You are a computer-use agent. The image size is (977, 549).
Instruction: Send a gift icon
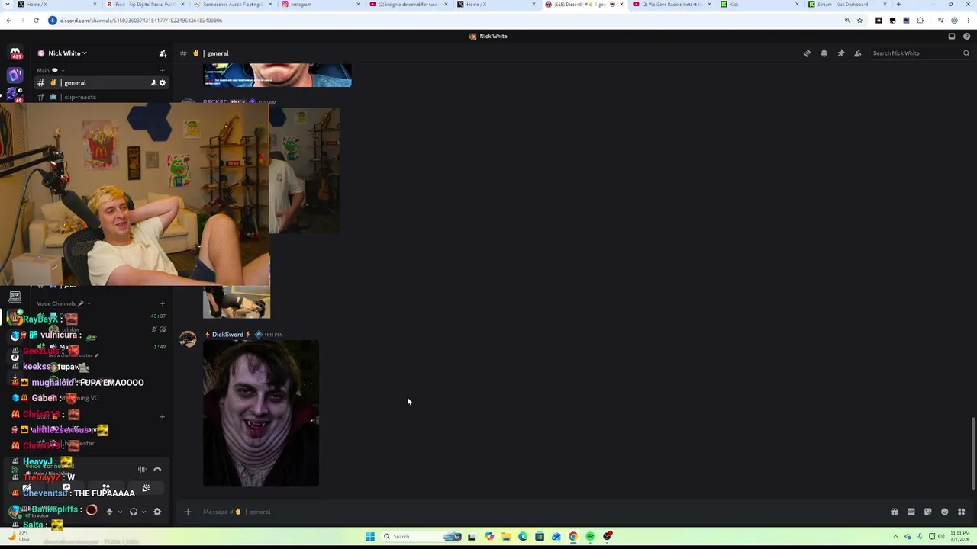pos(894,512)
